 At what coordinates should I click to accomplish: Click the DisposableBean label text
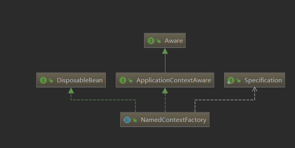(x=80, y=80)
